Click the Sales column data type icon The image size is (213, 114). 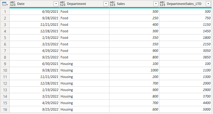point(113,4)
